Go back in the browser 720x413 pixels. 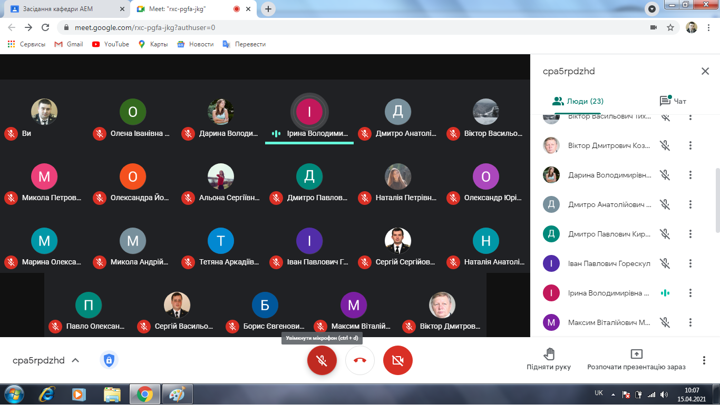[12, 27]
